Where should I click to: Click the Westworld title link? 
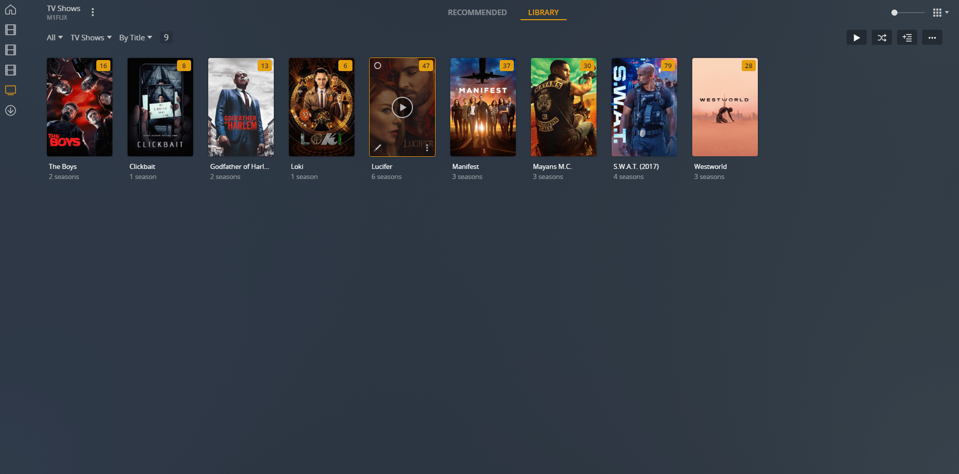(710, 166)
